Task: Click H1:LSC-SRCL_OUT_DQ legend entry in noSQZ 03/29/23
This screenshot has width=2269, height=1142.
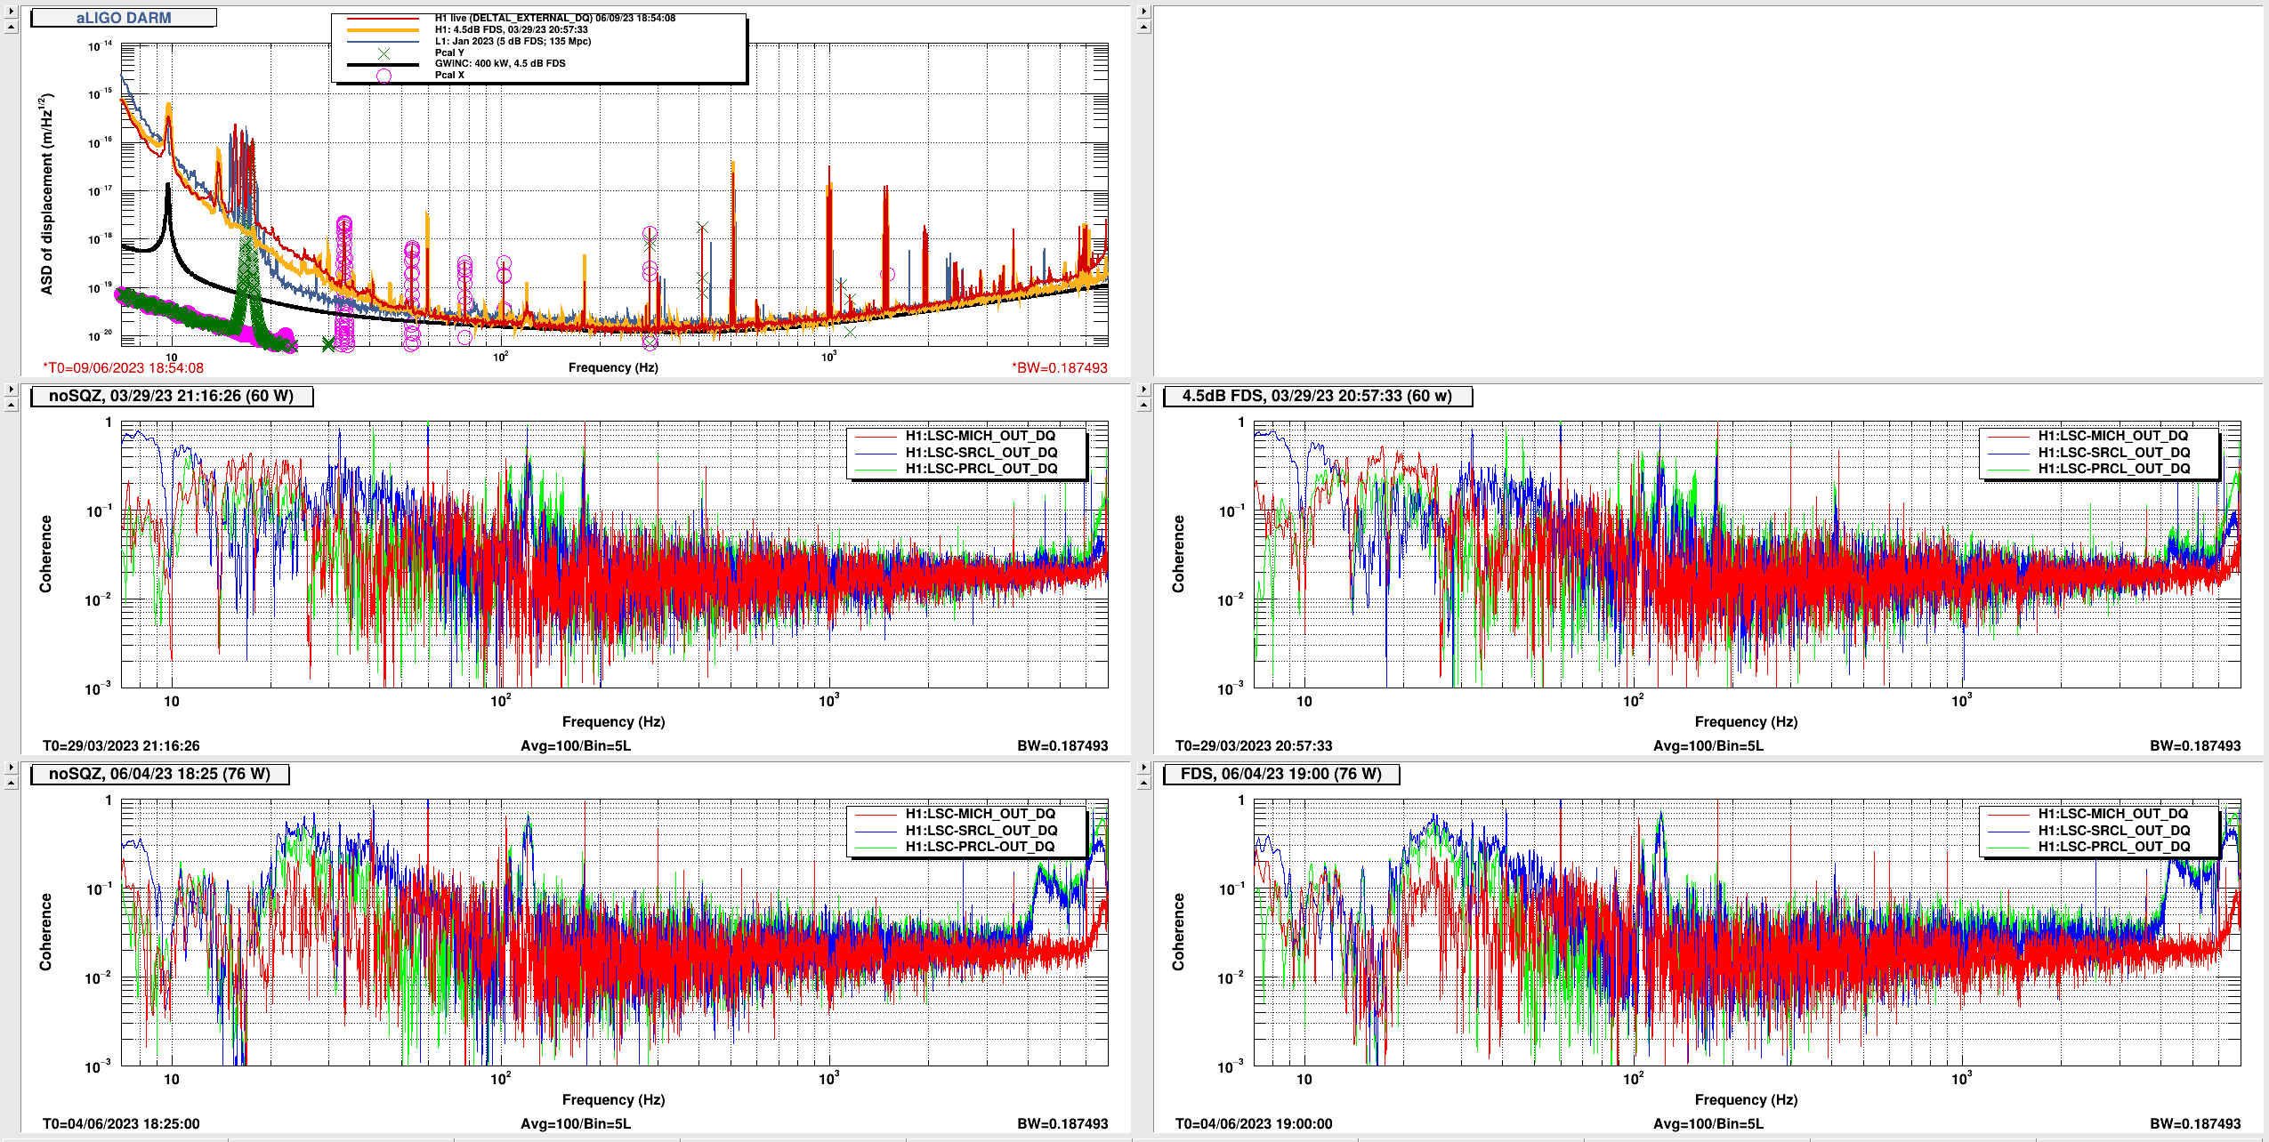Action: [981, 452]
